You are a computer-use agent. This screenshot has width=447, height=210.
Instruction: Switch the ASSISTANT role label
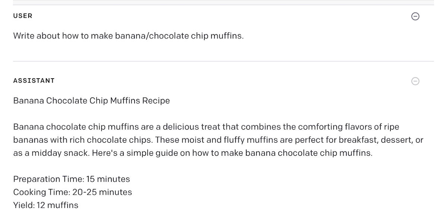coord(34,81)
